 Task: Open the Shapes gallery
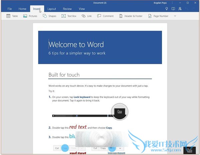(x=49, y=16)
